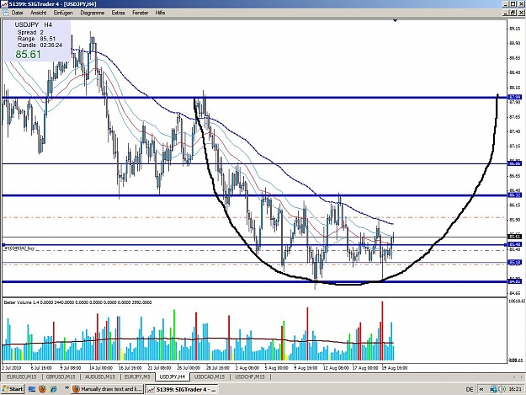Click Candle 02:36:24 countdown text
This screenshot has width=526, height=395.
(x=40, y=45)
